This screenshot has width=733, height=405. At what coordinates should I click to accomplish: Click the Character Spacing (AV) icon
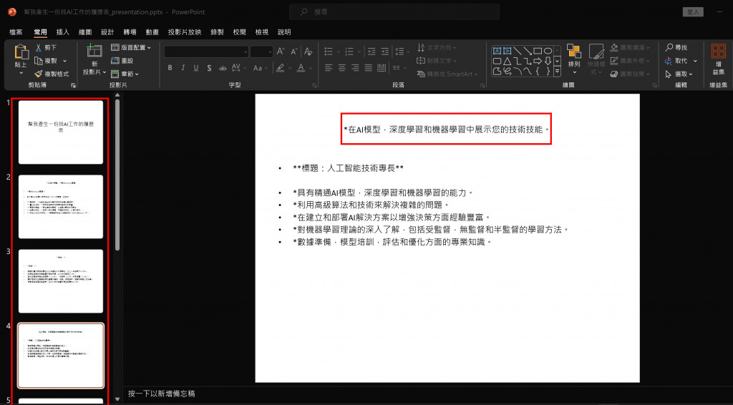click(x=236, y=68)
